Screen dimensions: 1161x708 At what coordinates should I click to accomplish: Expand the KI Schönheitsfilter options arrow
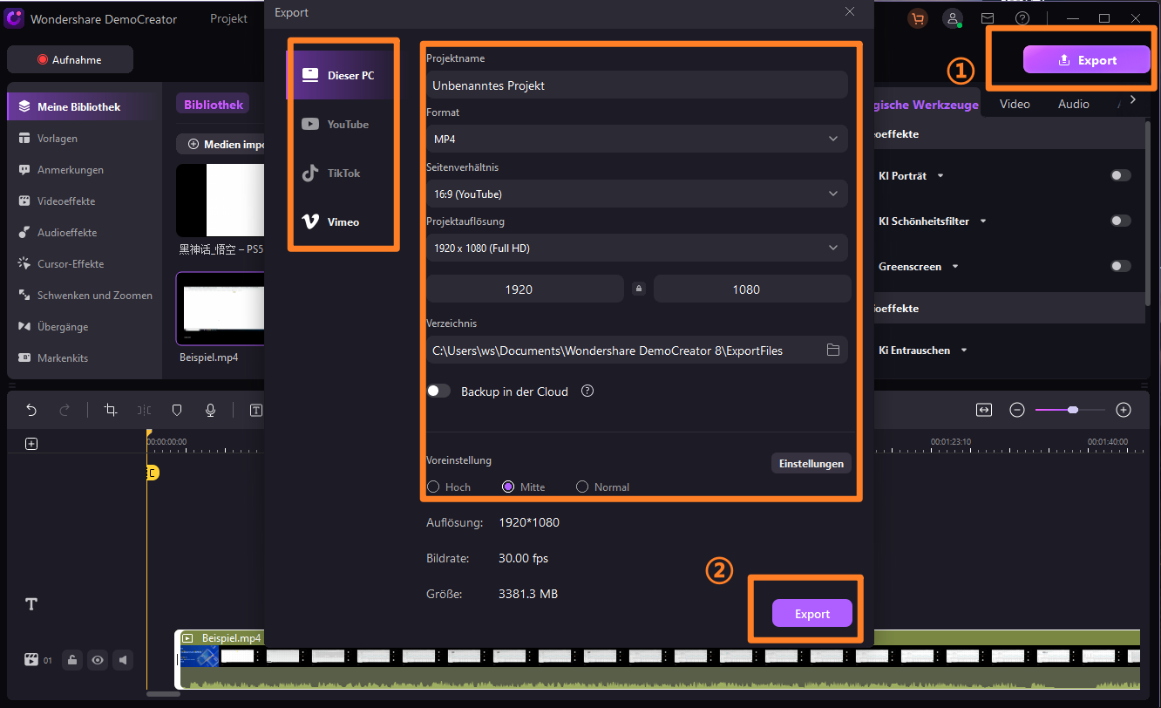tap(983, 221)
